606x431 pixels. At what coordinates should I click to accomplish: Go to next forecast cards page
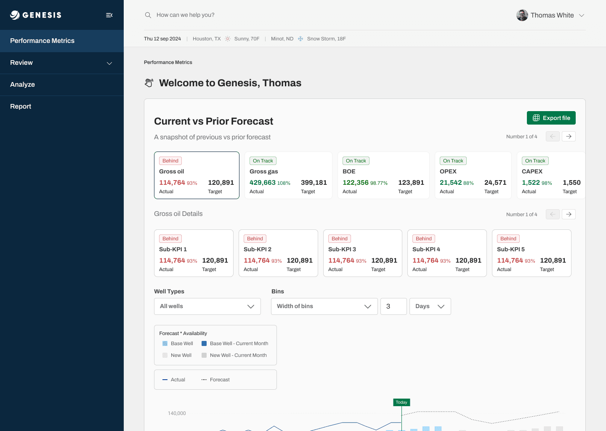[x=569, y=136]
